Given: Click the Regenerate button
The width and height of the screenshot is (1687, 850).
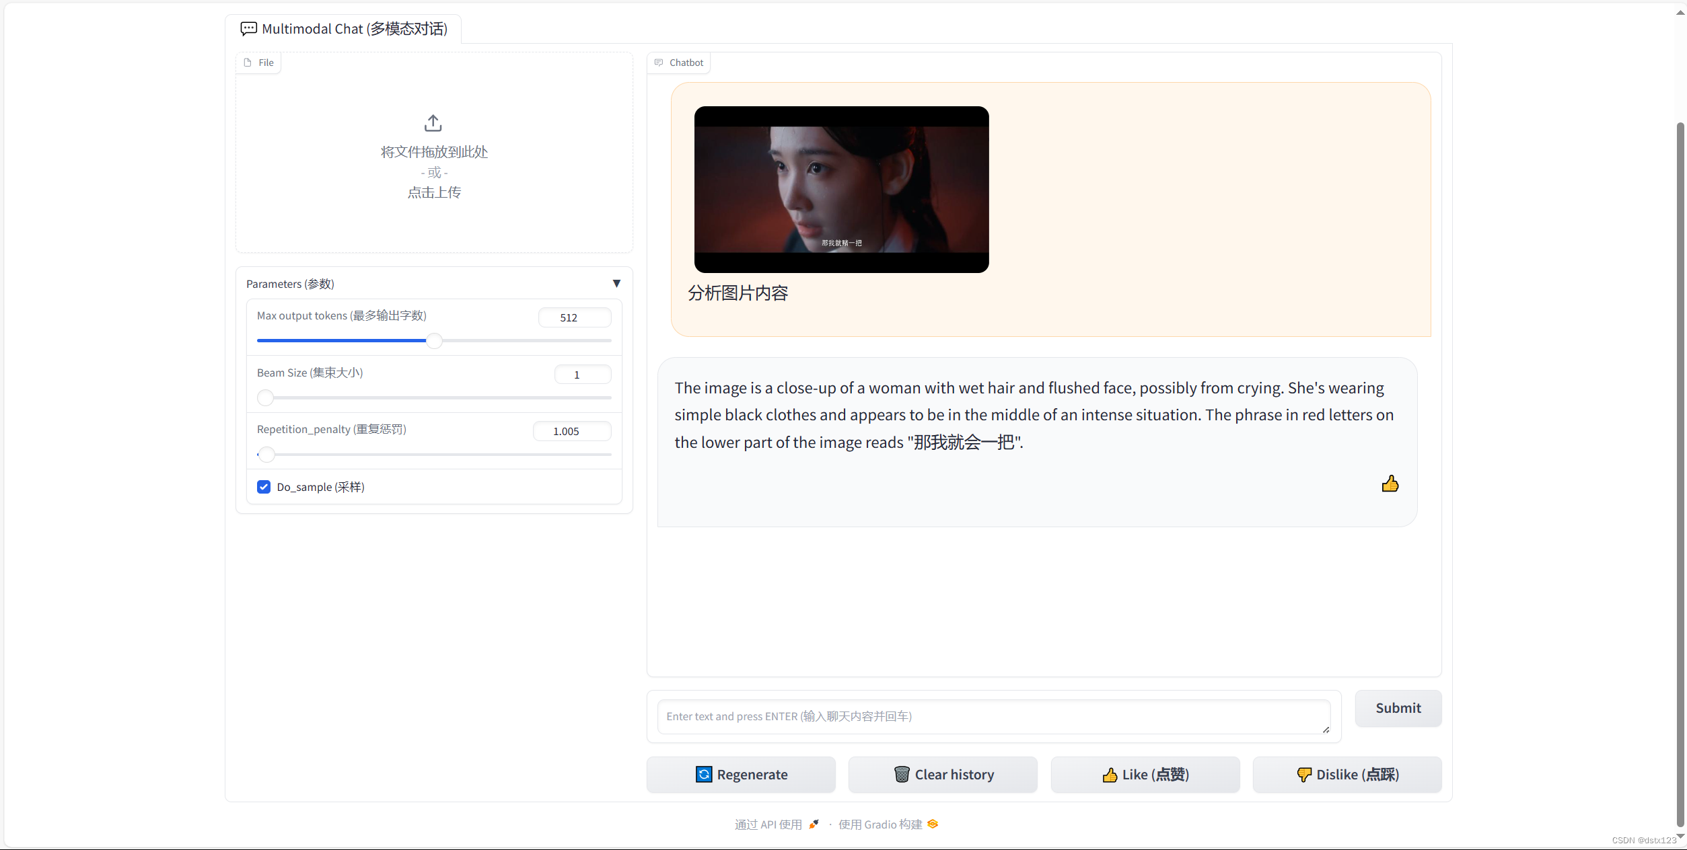Looking at the screenshot, I should 741,774.
